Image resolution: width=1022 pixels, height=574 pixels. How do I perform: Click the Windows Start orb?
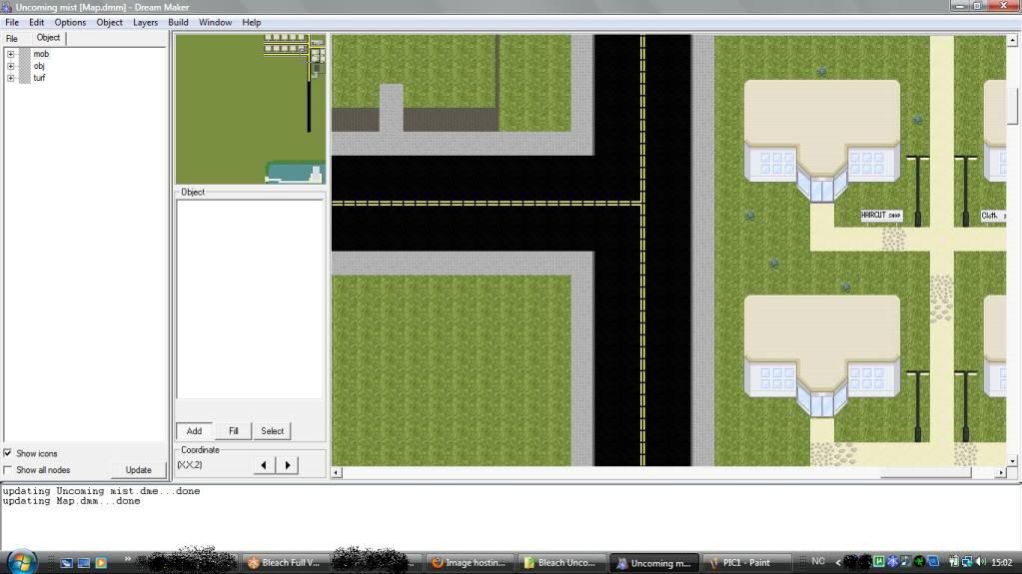[21, 561]
